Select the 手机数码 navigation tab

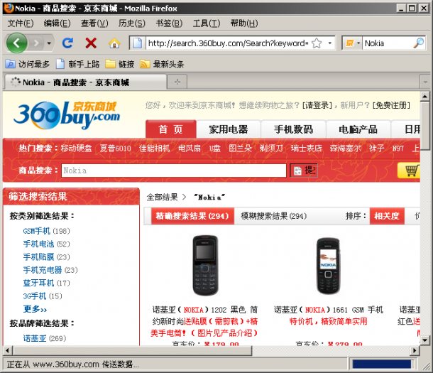click(x=294, y=129)
